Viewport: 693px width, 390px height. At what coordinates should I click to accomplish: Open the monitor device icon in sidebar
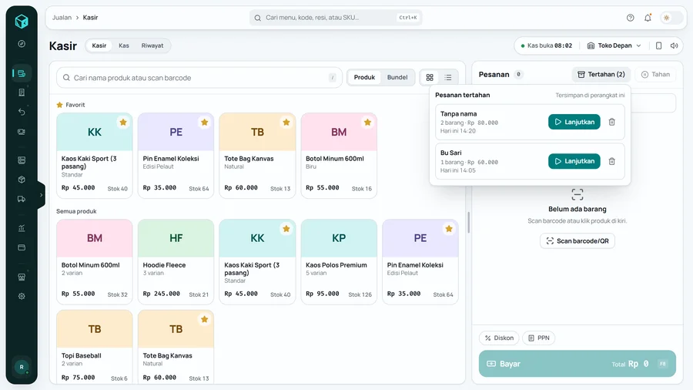(22, 132)
